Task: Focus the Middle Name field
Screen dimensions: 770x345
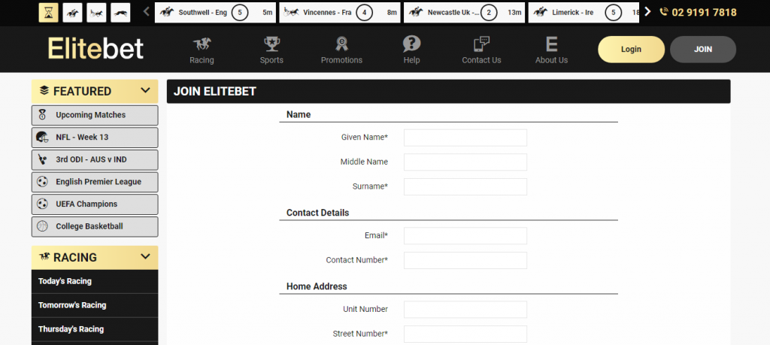Action: (x=465, y=162)
